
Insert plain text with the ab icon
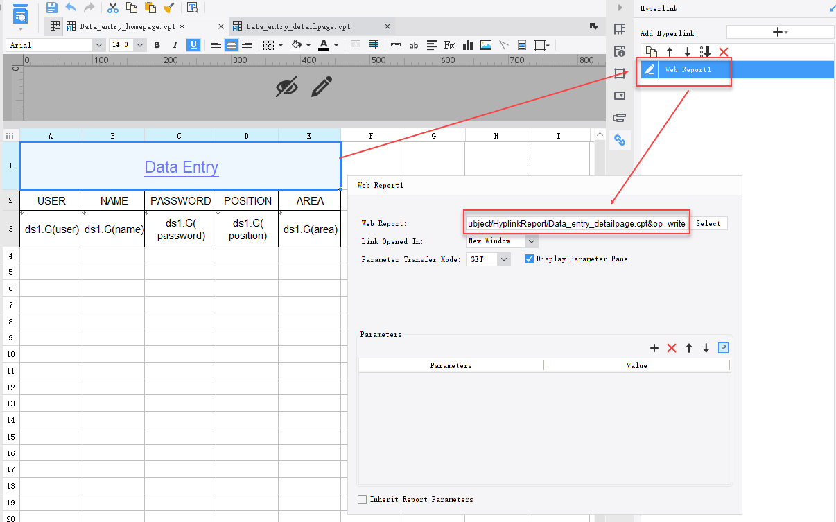pos(414,45)
